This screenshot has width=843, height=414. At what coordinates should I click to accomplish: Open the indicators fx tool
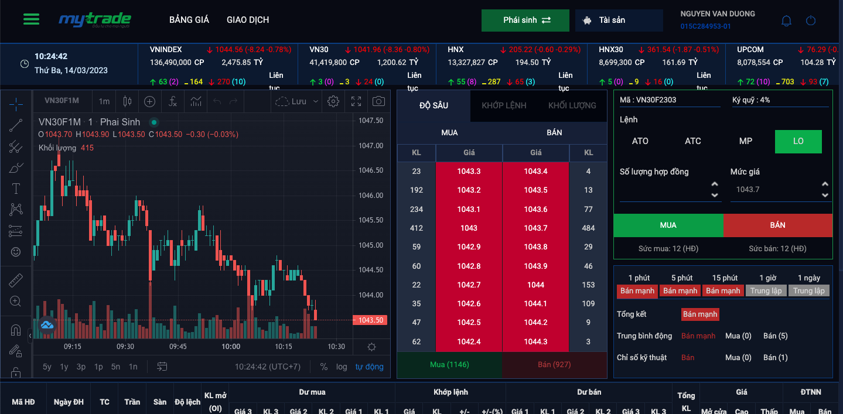pos(172,101)
